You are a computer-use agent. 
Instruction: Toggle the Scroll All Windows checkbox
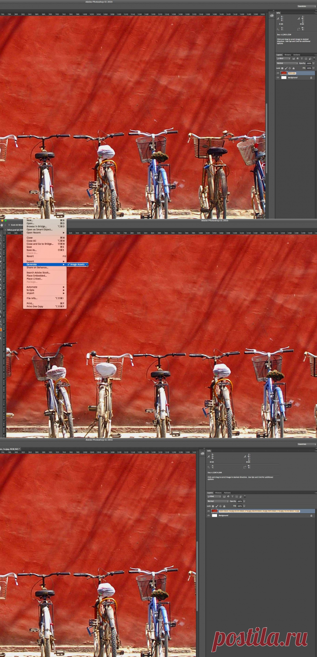tap(9, 225)
